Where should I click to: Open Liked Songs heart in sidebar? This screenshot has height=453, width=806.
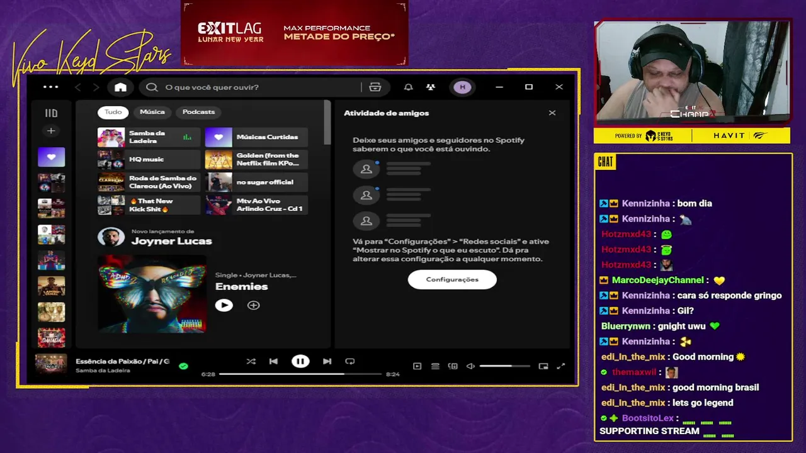click(51, 157)
